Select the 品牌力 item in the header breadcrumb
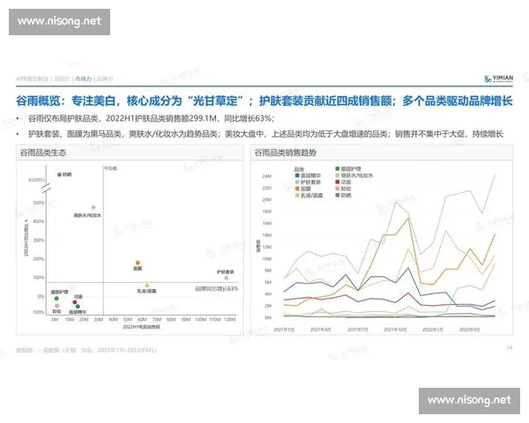529x423 pixels. coord(105,79)
